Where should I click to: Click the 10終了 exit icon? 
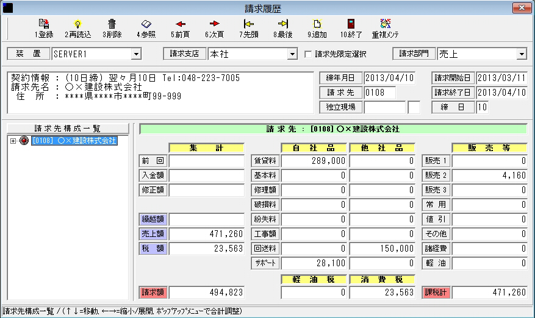[x=351, y=24]
